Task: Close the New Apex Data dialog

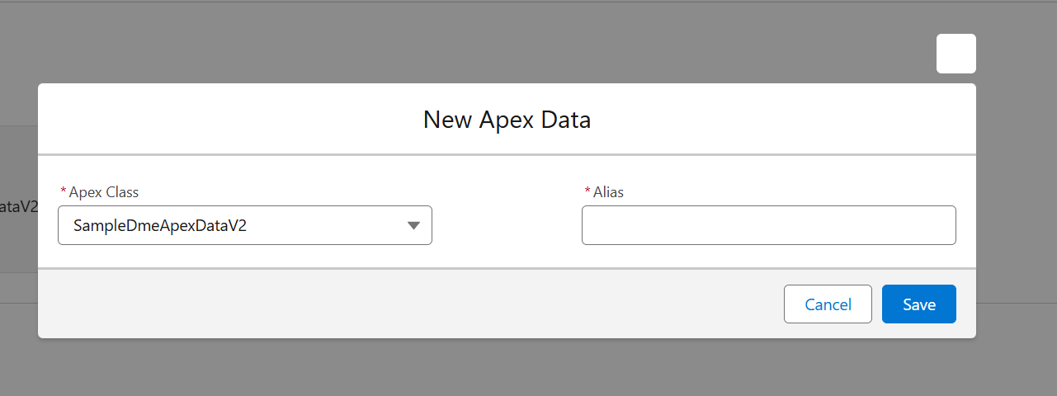Action: pyautogui.click(x=956, y=54)
